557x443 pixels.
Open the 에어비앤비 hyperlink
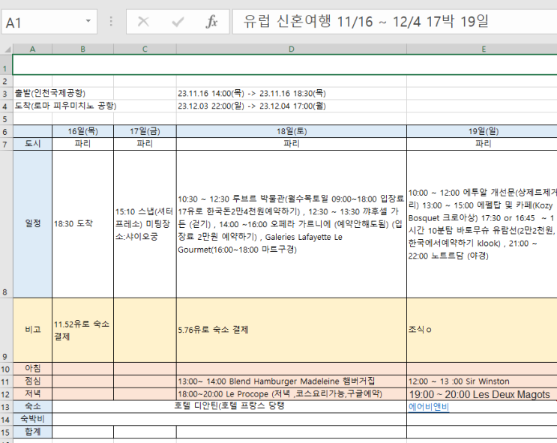pos(428,407)
